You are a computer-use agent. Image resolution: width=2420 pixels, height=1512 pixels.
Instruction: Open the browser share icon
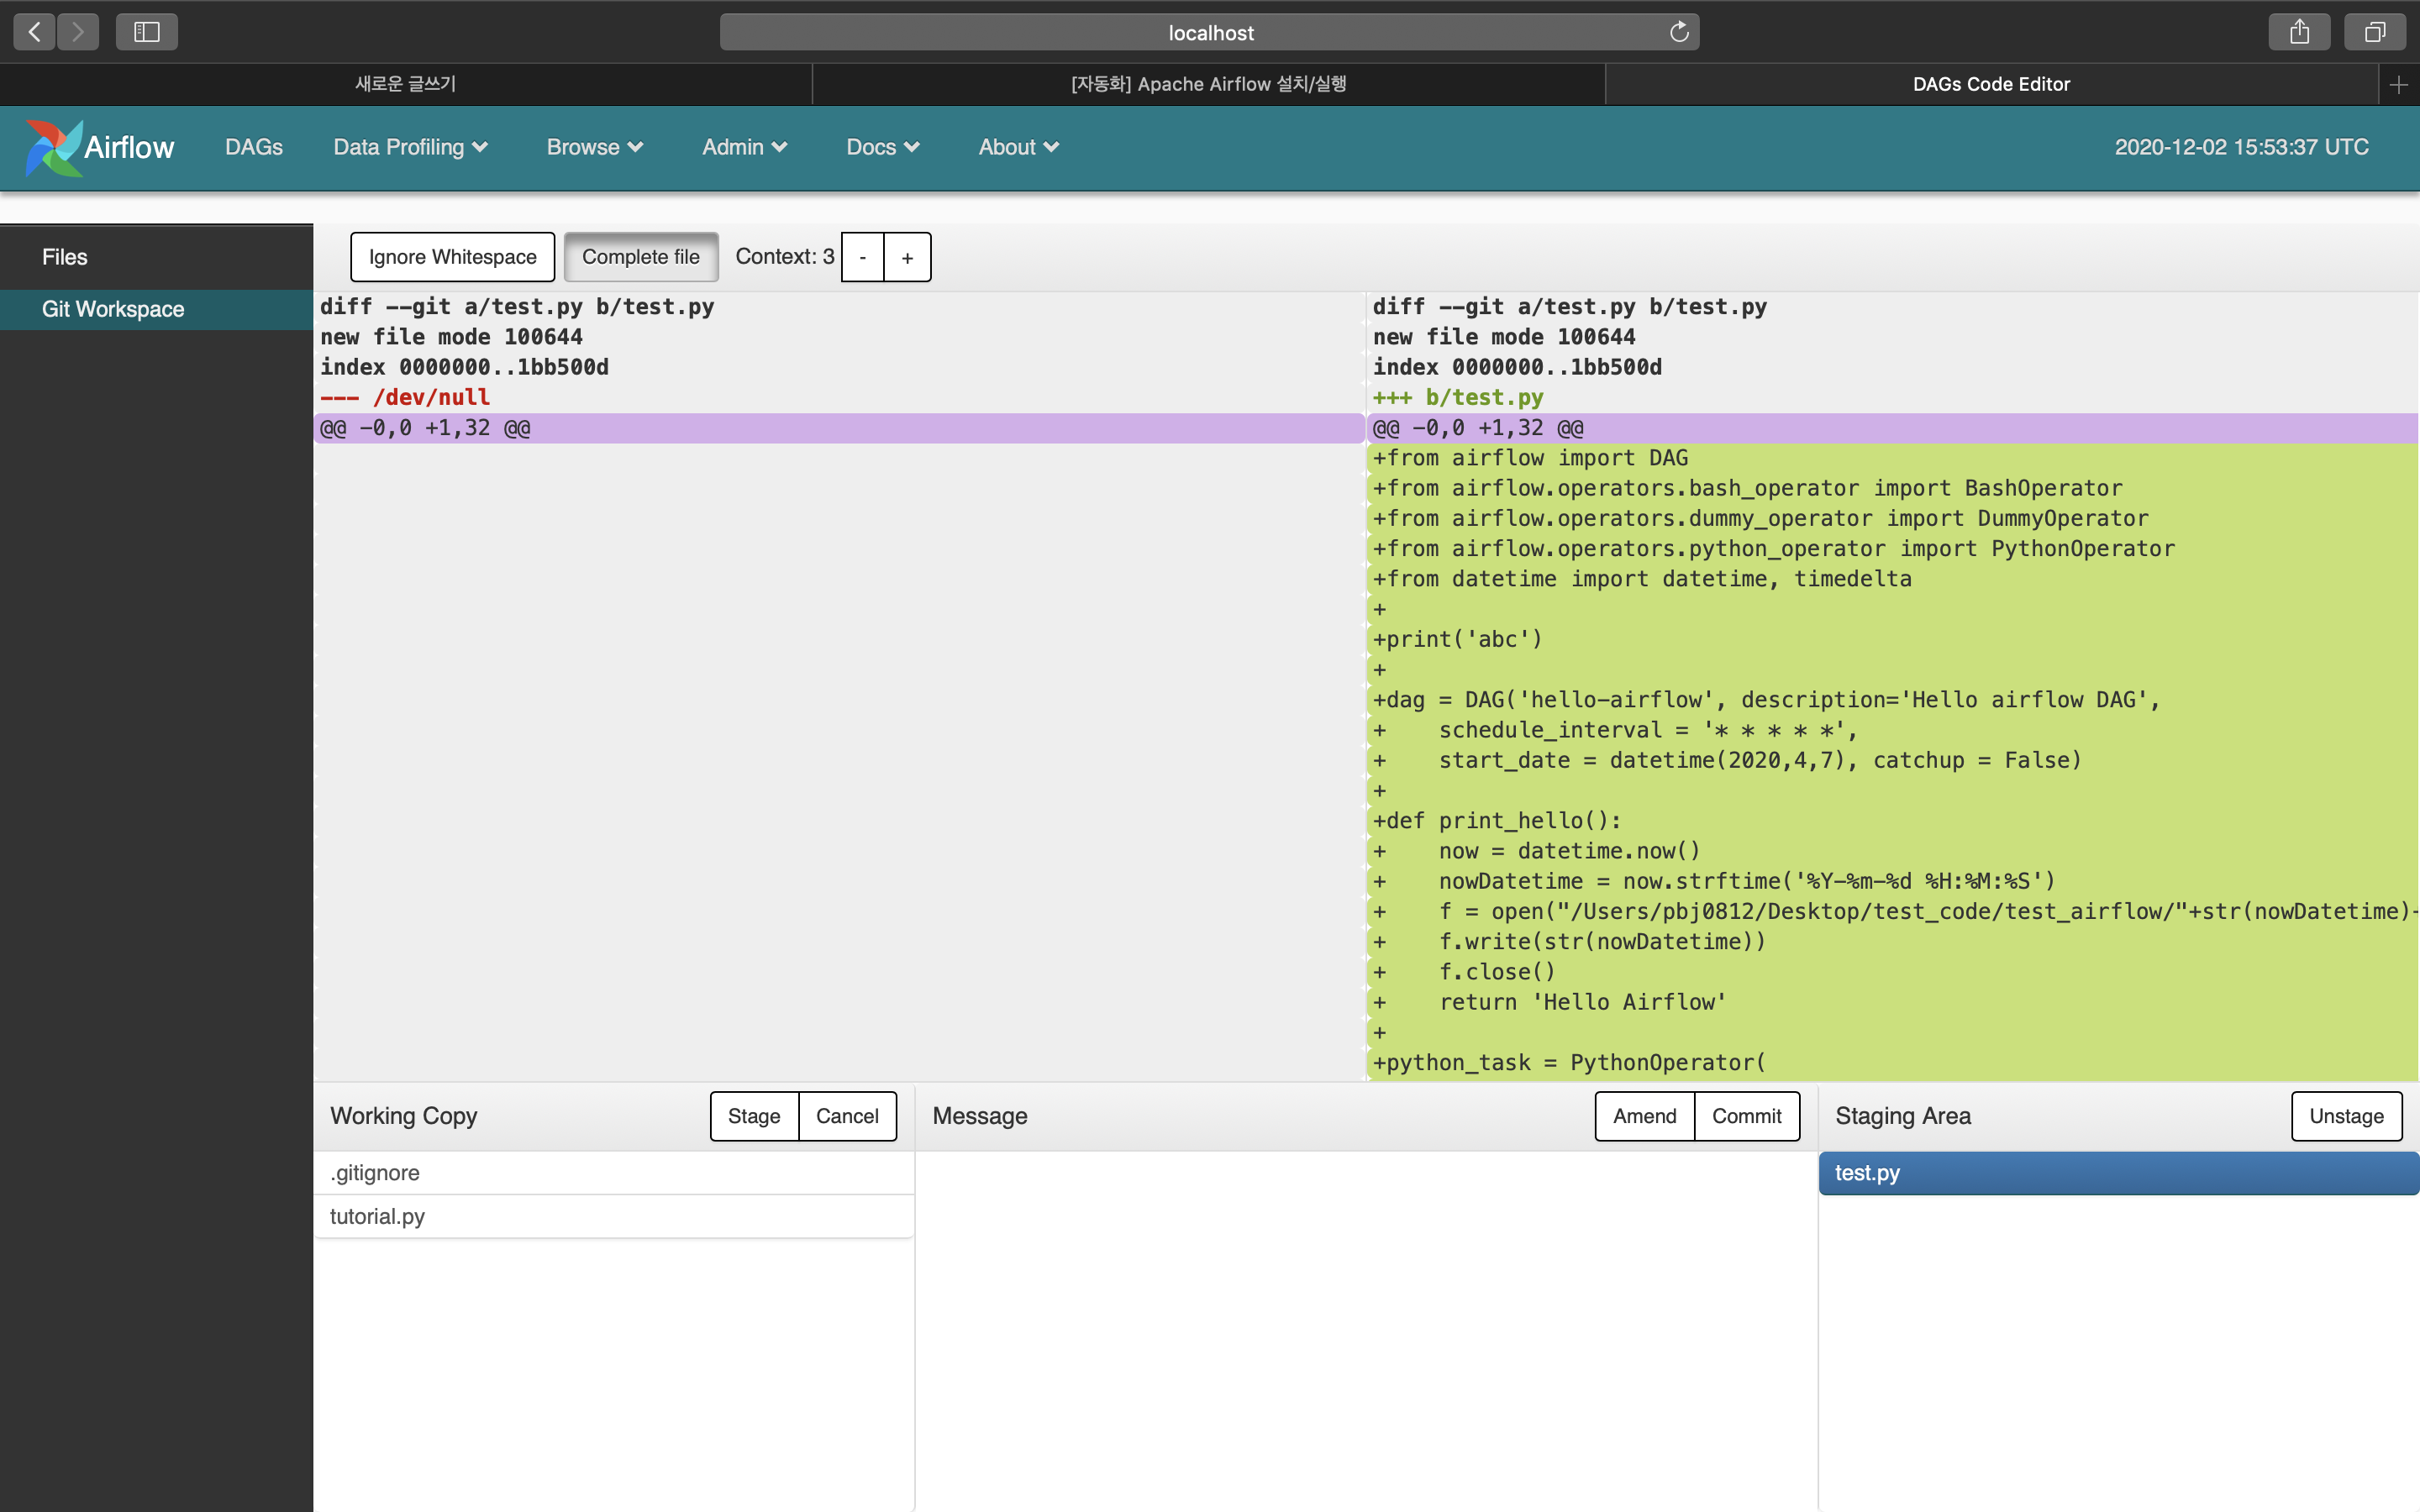tap(2299, 32)
